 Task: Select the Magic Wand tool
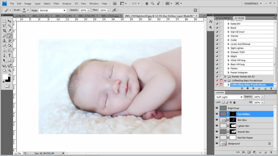click(10, 26)
